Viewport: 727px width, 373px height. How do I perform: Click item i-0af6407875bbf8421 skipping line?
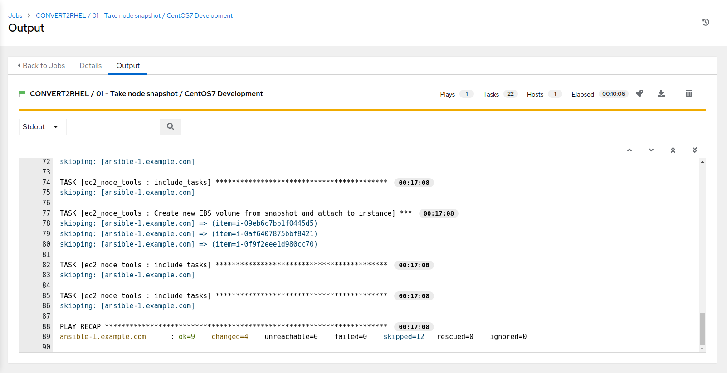[189, 234]
